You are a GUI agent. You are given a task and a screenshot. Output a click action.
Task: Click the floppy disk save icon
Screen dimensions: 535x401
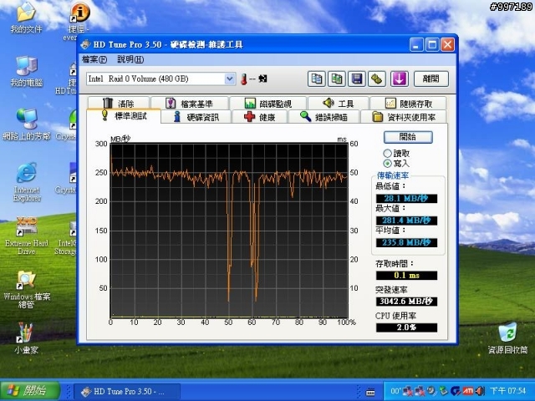pos(357,79)
